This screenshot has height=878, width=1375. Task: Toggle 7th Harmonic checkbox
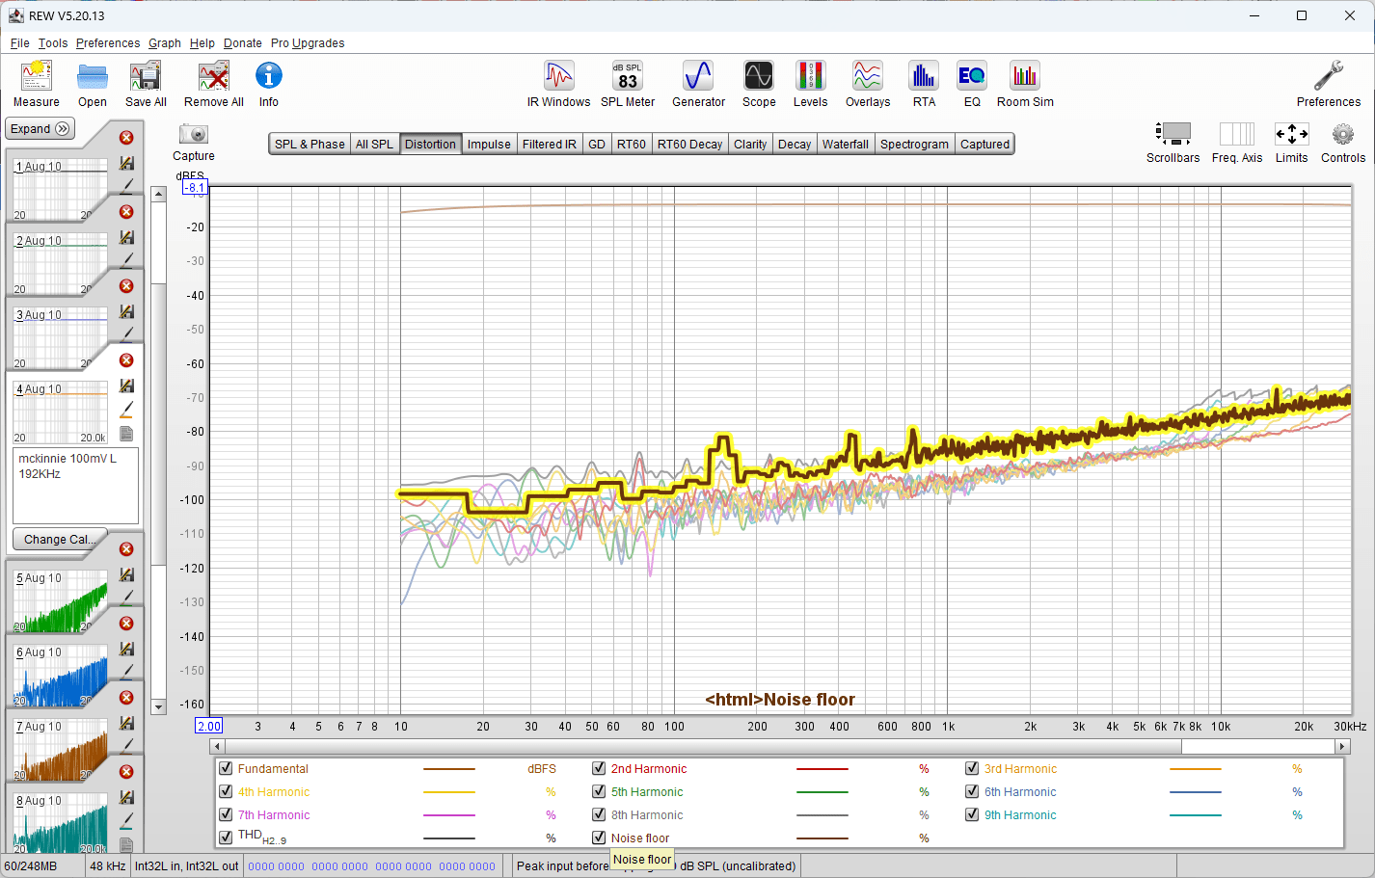[226, 814]
